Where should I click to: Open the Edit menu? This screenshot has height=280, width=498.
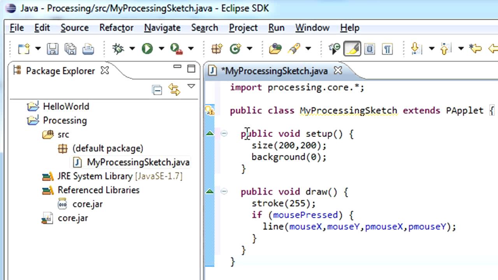[x=42, y=28]
